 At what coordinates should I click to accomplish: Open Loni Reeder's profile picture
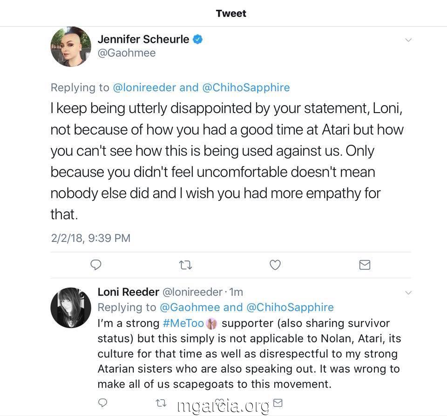(71, 308)
